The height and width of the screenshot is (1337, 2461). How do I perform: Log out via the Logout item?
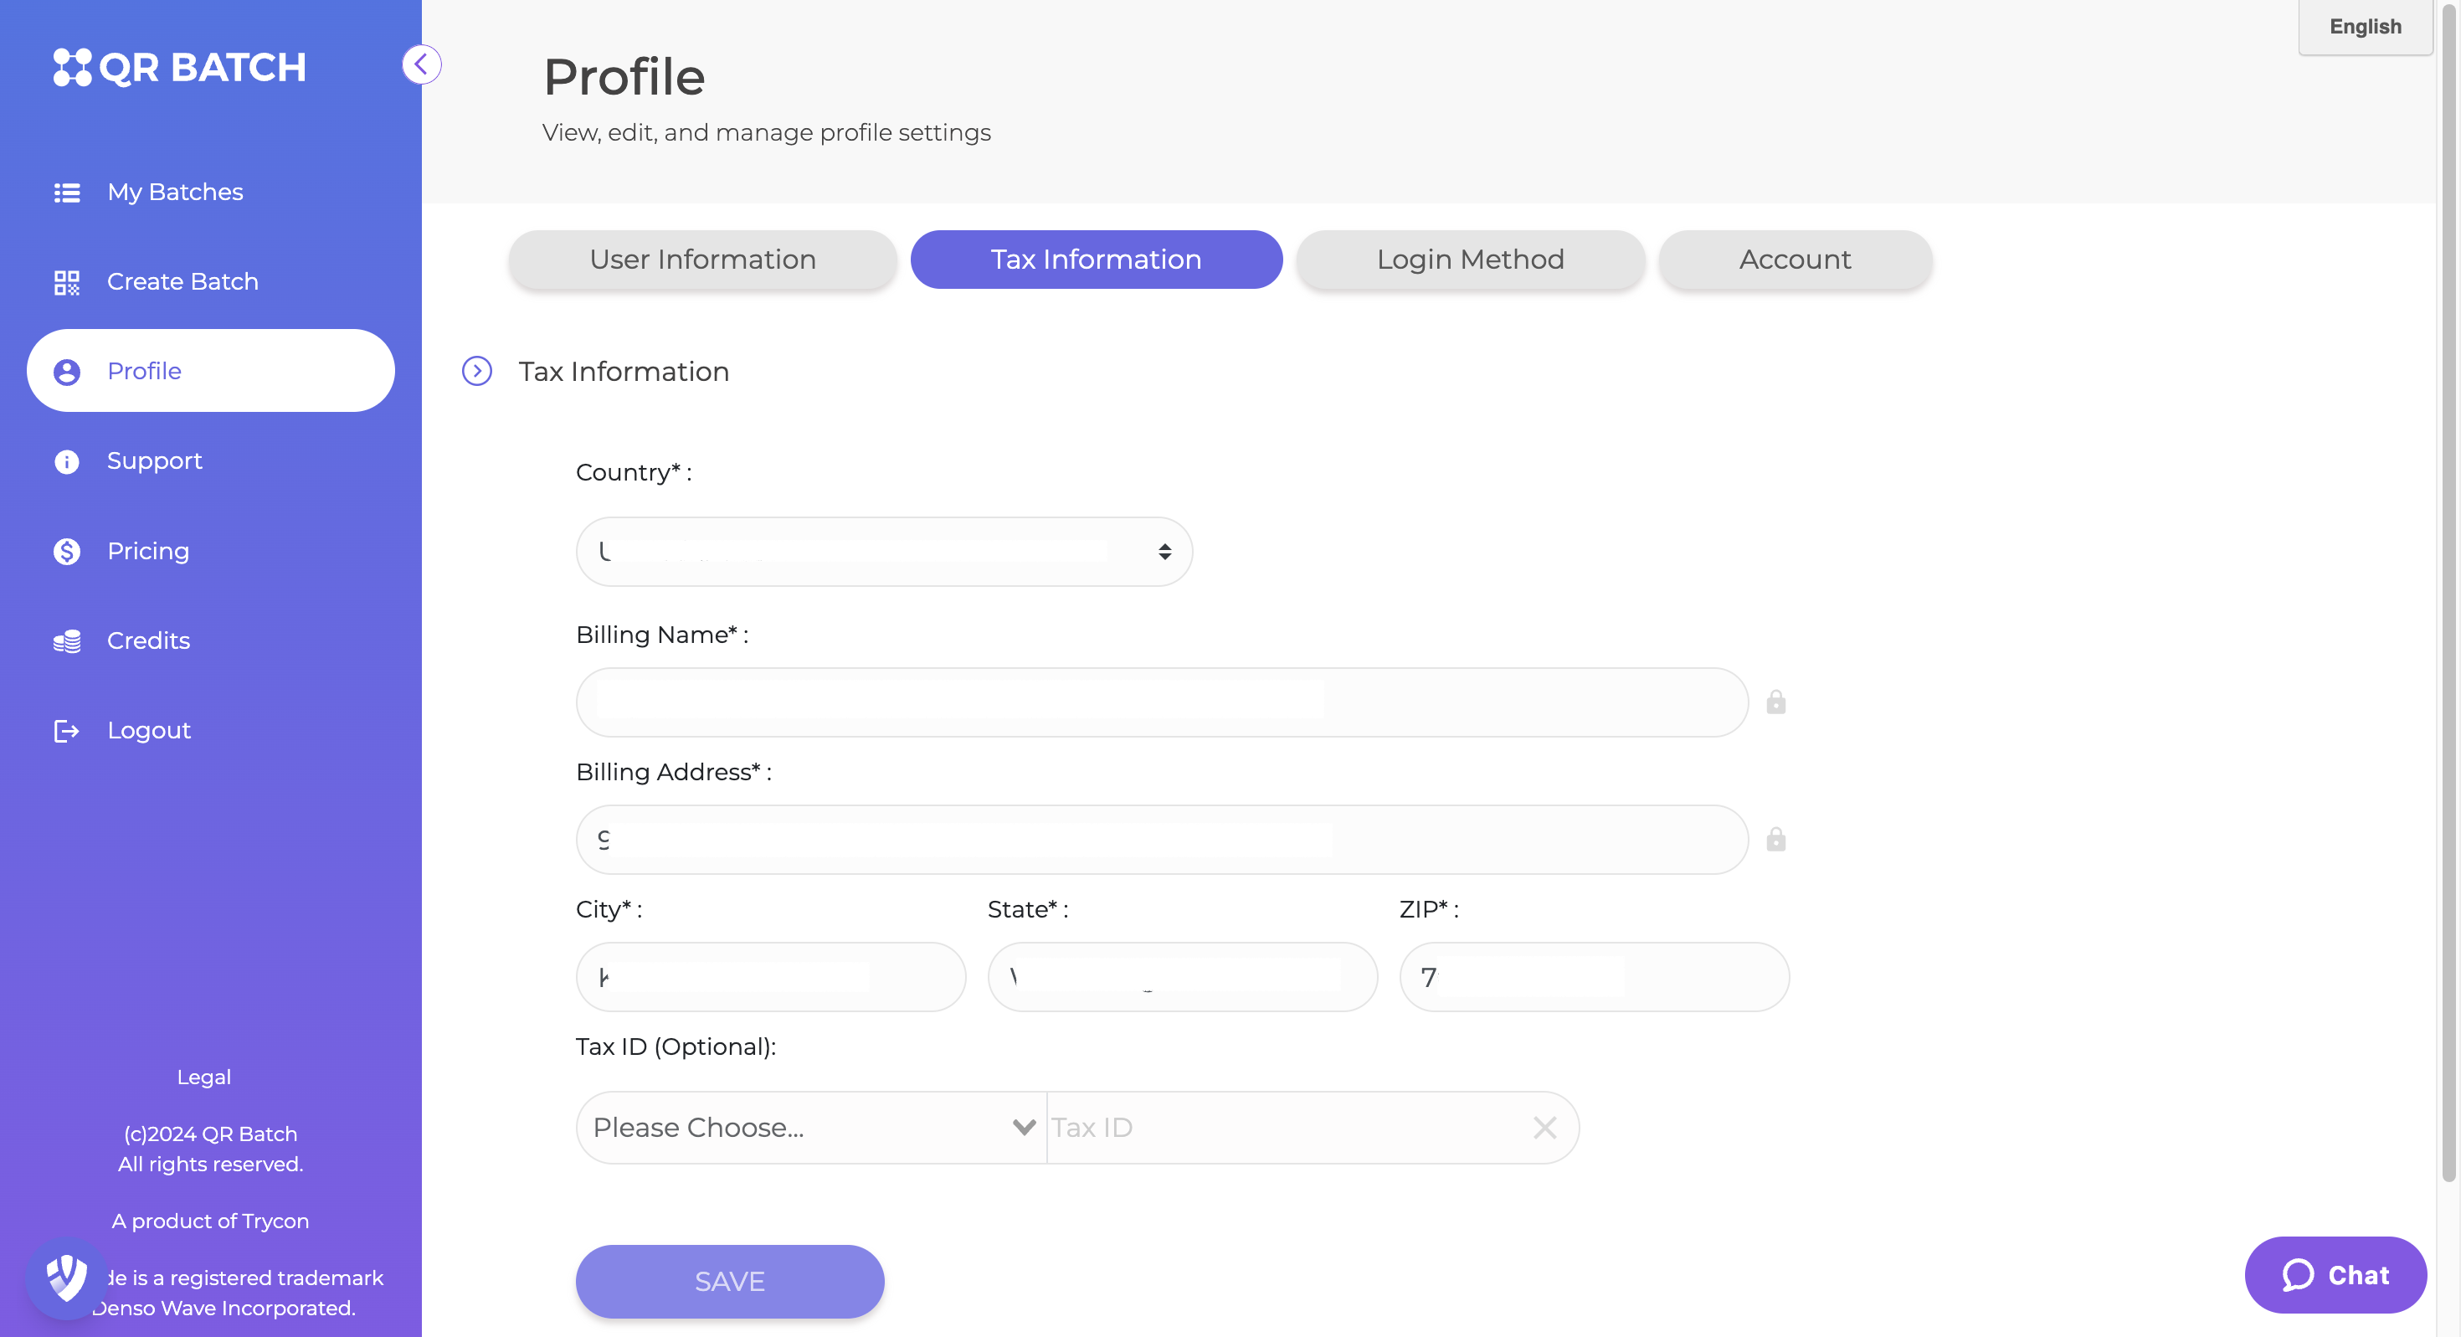pos(210,731)
